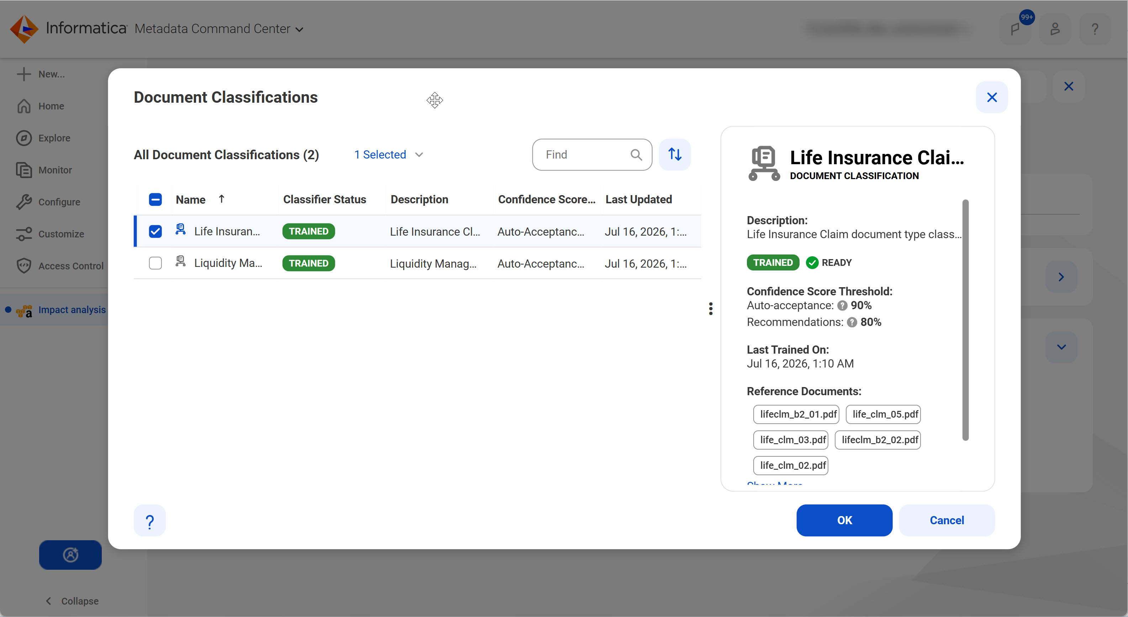Click the green READY check icon
This screenshot has width=1128, height=617.
click(x=812, y=262)
